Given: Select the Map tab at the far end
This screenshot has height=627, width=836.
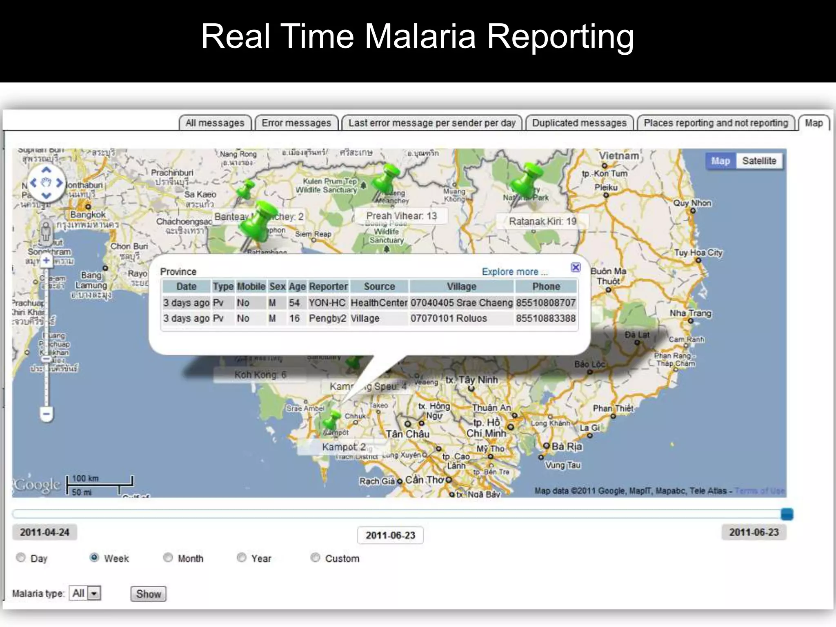Looking at the screenshot, I should pyautogui.click(x=814, y=123).
